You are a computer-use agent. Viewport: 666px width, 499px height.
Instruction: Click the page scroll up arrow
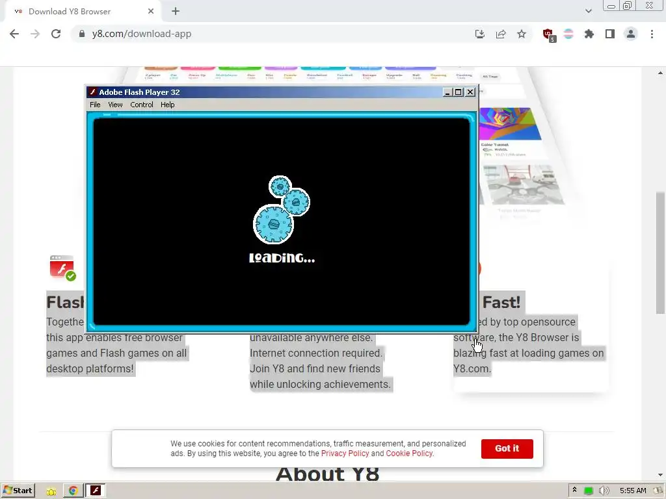click(x=660, y=73)
